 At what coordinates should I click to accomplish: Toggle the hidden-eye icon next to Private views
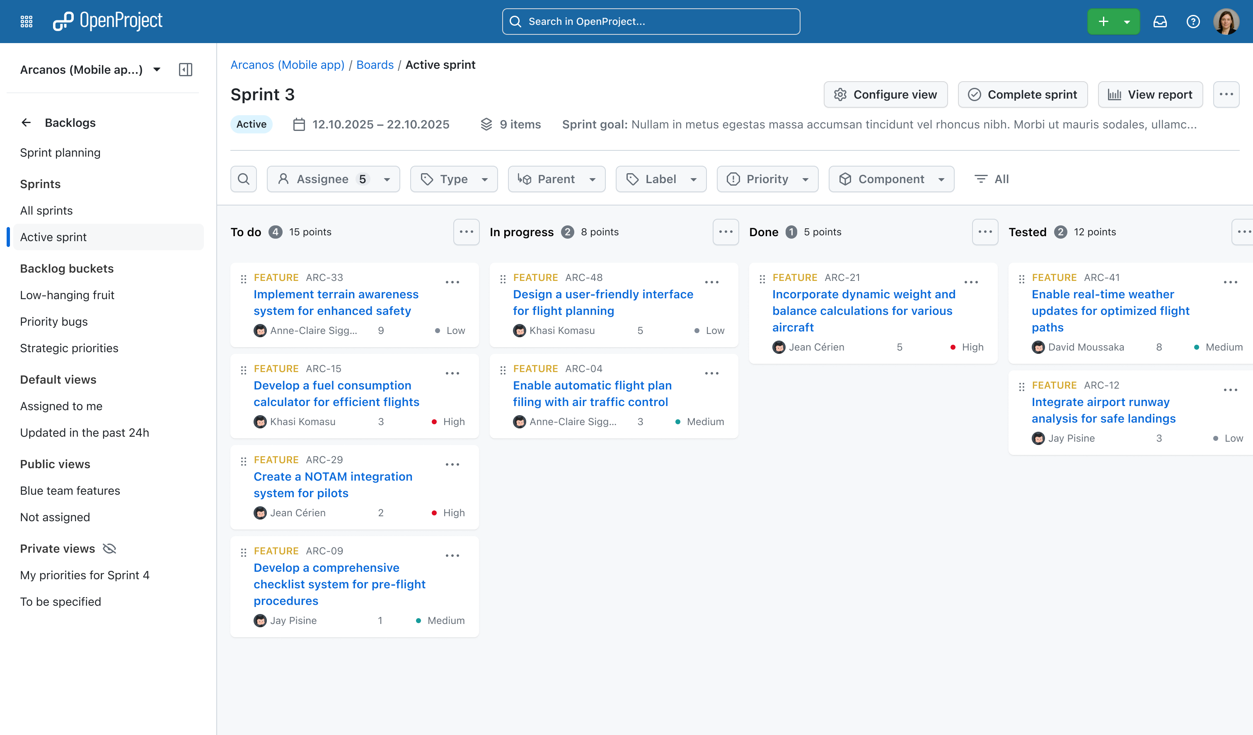(x=109, y=548)
